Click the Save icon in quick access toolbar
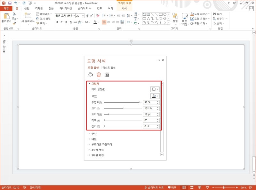The height and width of the screenshot is (190, 256). coord(10,3)
